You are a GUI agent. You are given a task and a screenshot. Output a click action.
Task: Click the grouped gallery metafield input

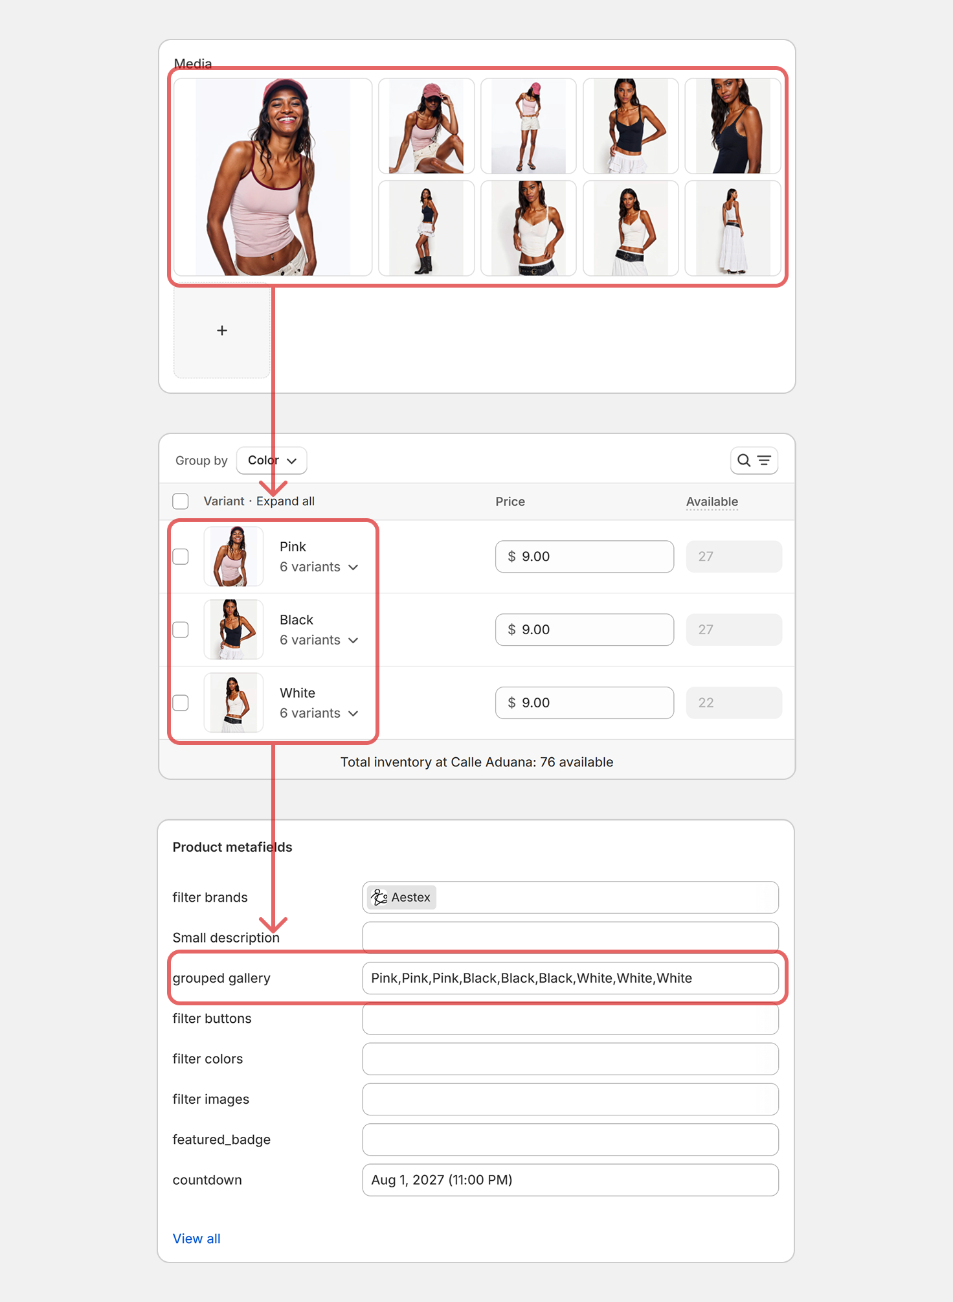(x=570, y=978)
